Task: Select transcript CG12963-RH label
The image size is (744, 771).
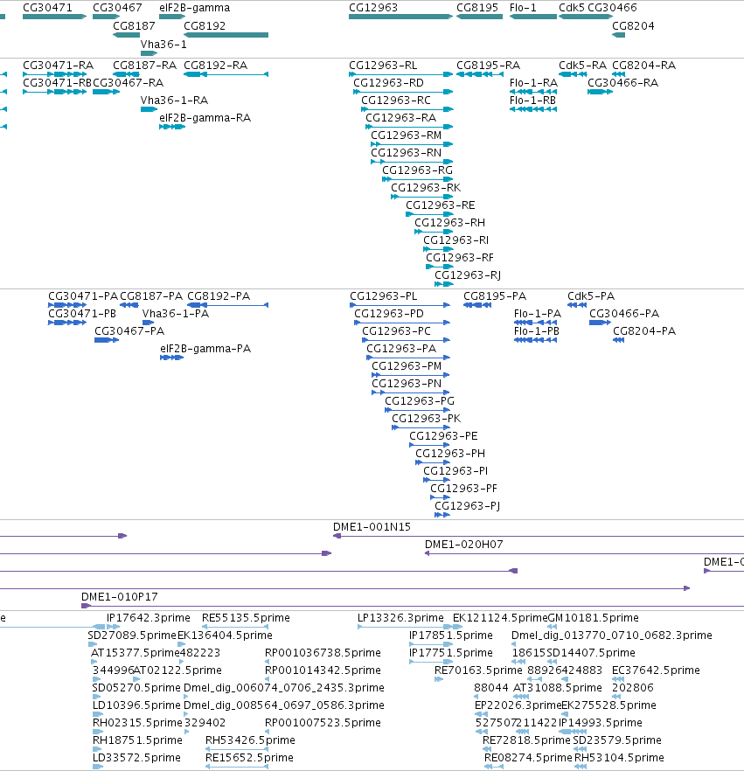Action: coord(450,223)
